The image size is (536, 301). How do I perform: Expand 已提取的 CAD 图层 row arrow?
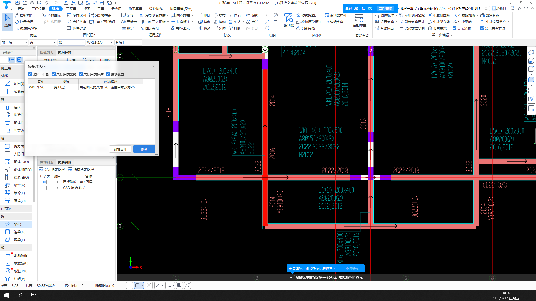58,182
